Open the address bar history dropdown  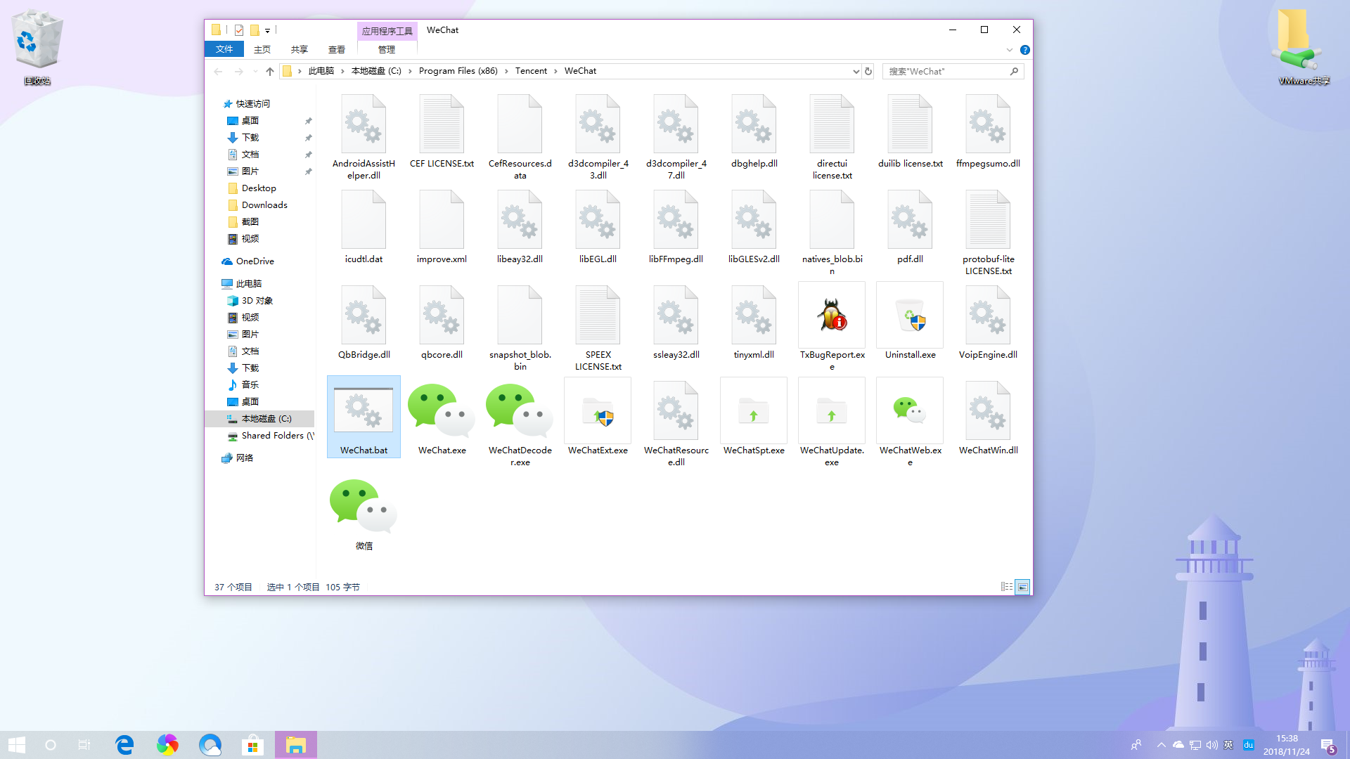(856, 71)
